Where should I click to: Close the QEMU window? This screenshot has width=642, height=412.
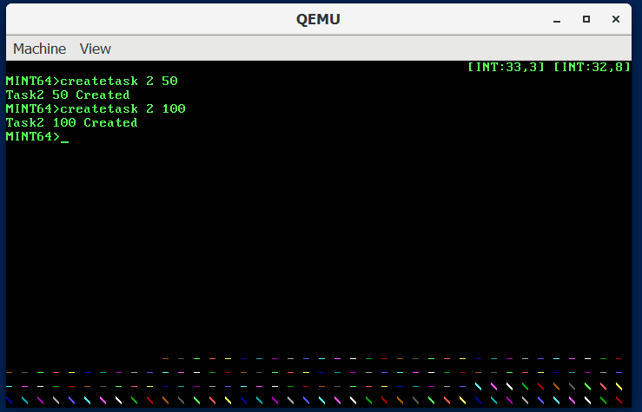[616, 18]
